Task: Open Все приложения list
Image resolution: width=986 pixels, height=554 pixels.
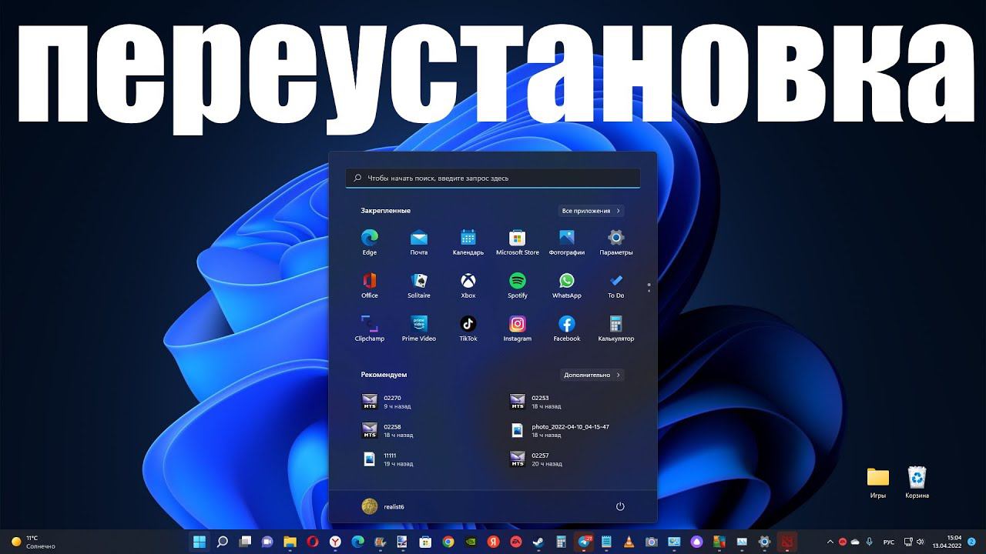Action: (591, 211)
